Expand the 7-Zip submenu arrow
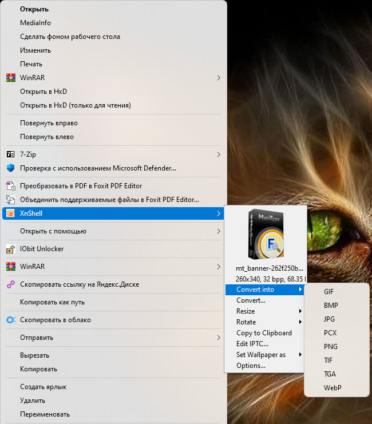The width and height of the screenshot is (372, 424). point(219,154)
